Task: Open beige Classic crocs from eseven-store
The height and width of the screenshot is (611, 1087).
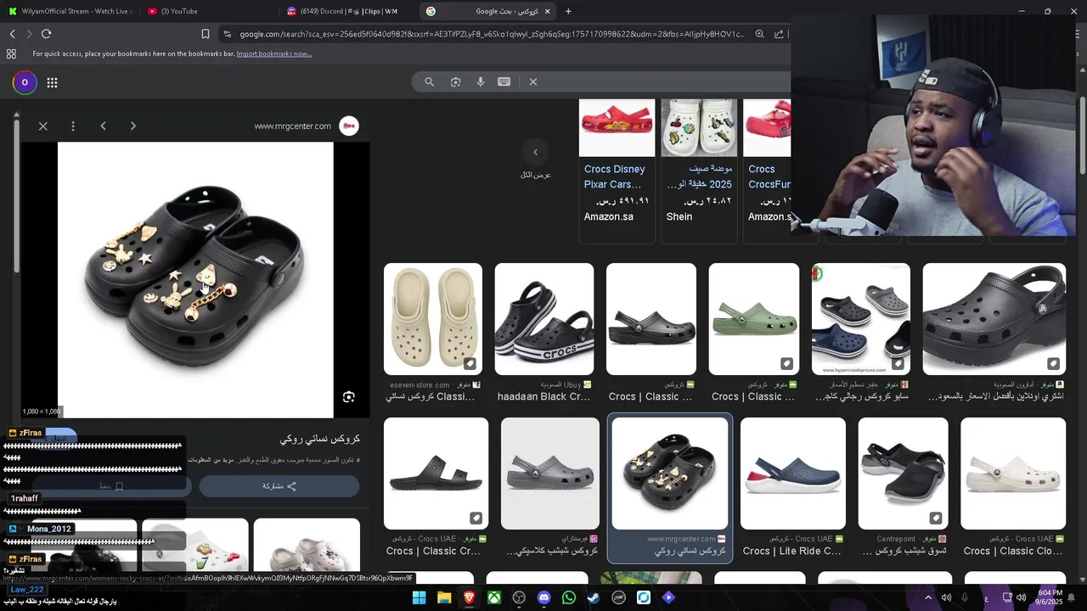Action: click(433, 319)
